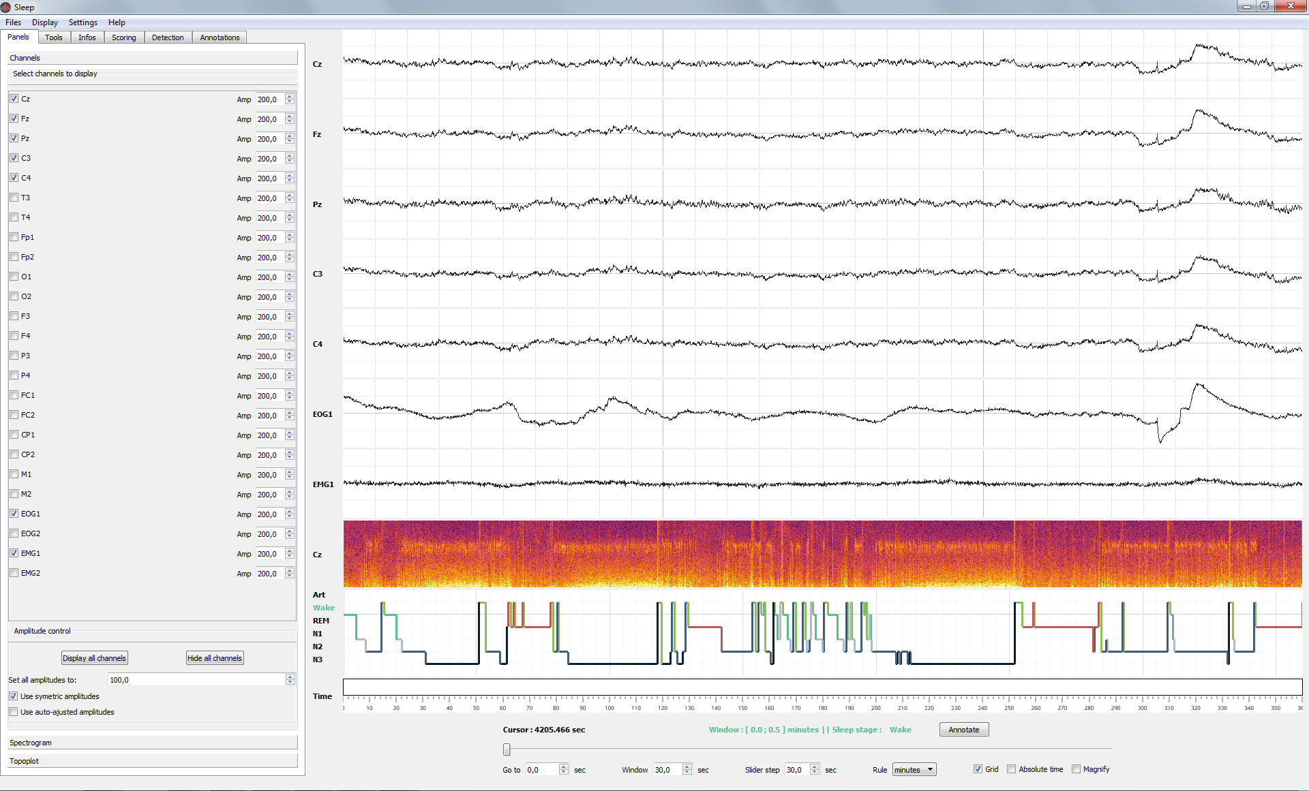Enable the Magnify checkbox
The image size is (1309, 791).
[x=1077, y=769]
